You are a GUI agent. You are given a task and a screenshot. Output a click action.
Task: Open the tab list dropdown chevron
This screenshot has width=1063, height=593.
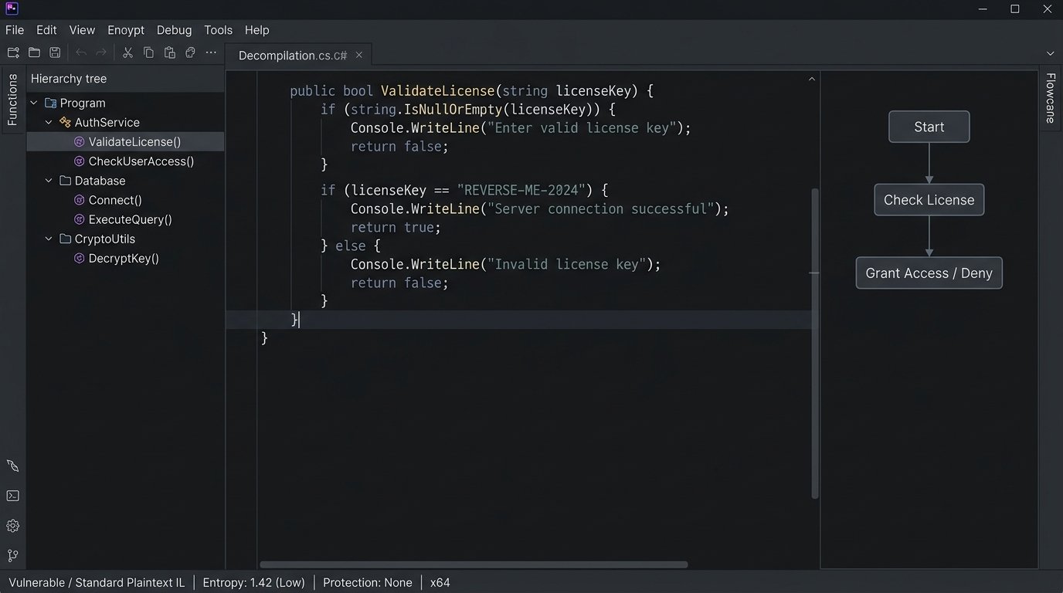coord(1050,53)
